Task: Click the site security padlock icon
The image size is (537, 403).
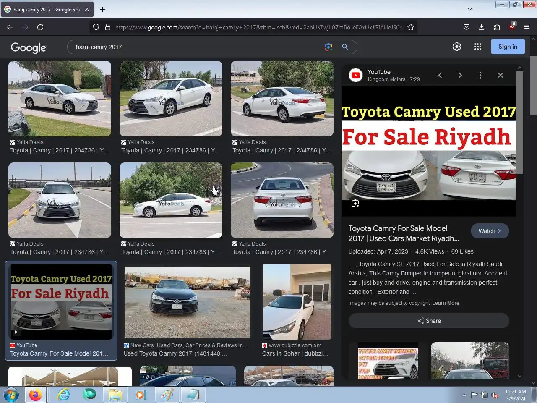Action: 108,27
